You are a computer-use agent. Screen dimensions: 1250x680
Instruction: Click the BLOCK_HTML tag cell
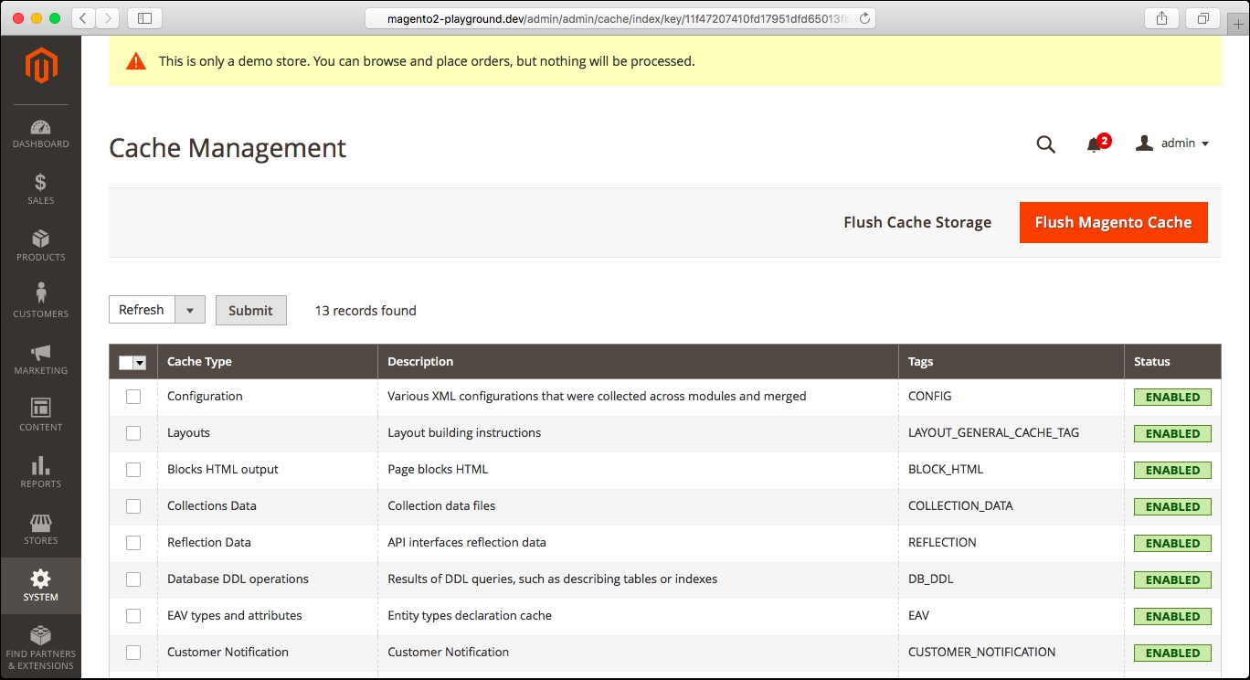point(946,469)
